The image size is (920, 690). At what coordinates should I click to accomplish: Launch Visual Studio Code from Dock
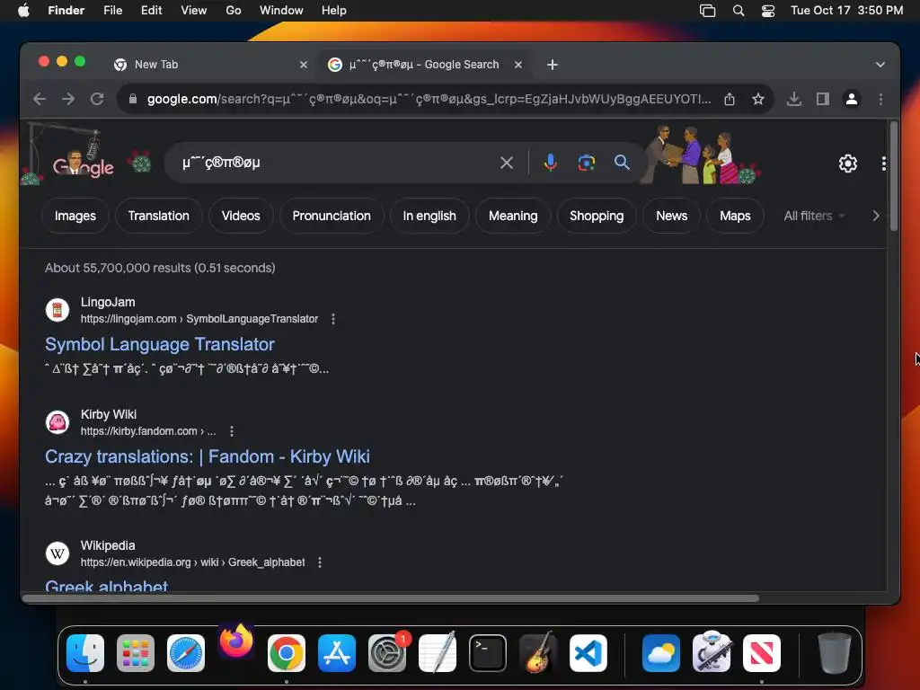588,653
